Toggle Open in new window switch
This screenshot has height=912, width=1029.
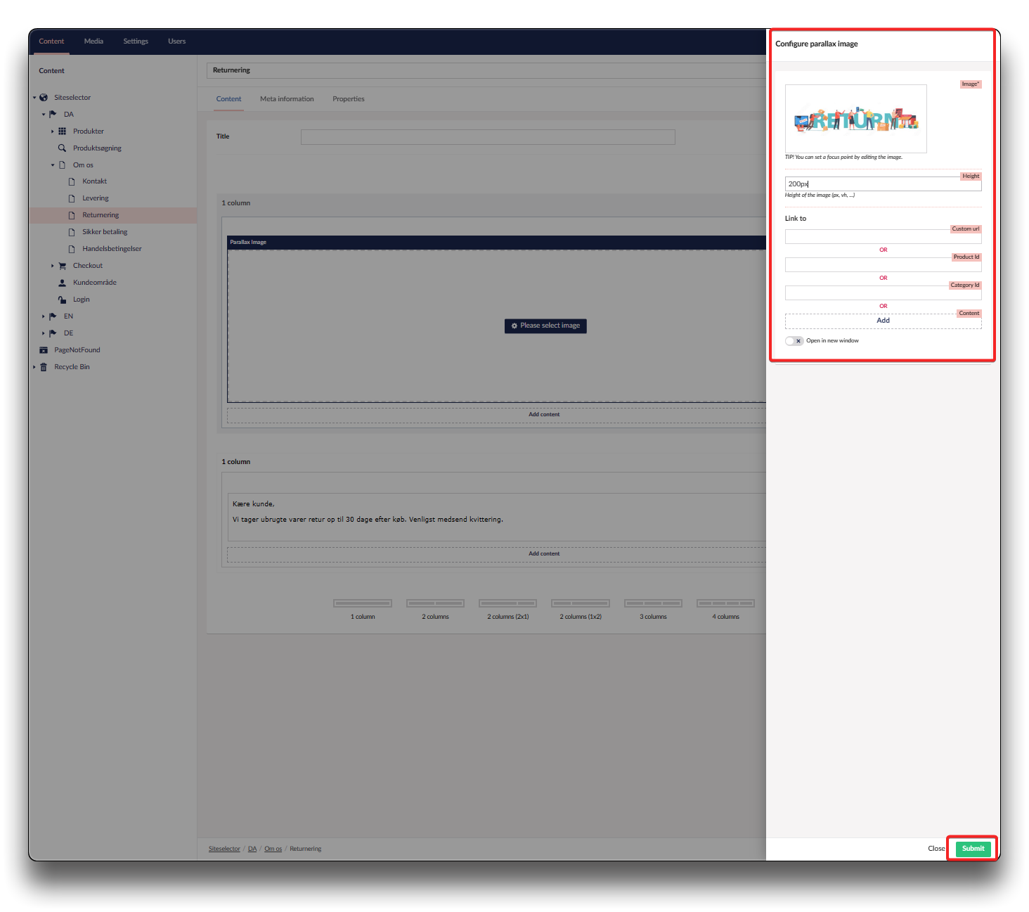(794, 341)
